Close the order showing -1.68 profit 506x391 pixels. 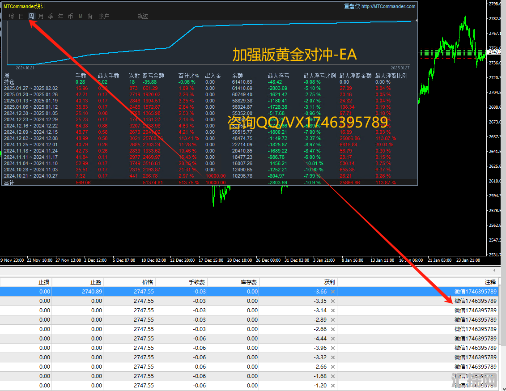pyautogui.click(x=332, y=376)
